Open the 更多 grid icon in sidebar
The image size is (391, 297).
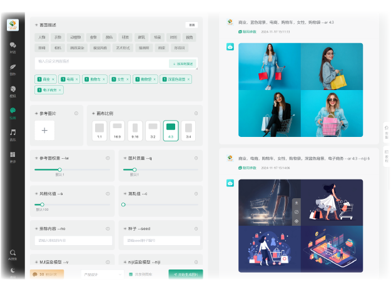tap(13, 154)
